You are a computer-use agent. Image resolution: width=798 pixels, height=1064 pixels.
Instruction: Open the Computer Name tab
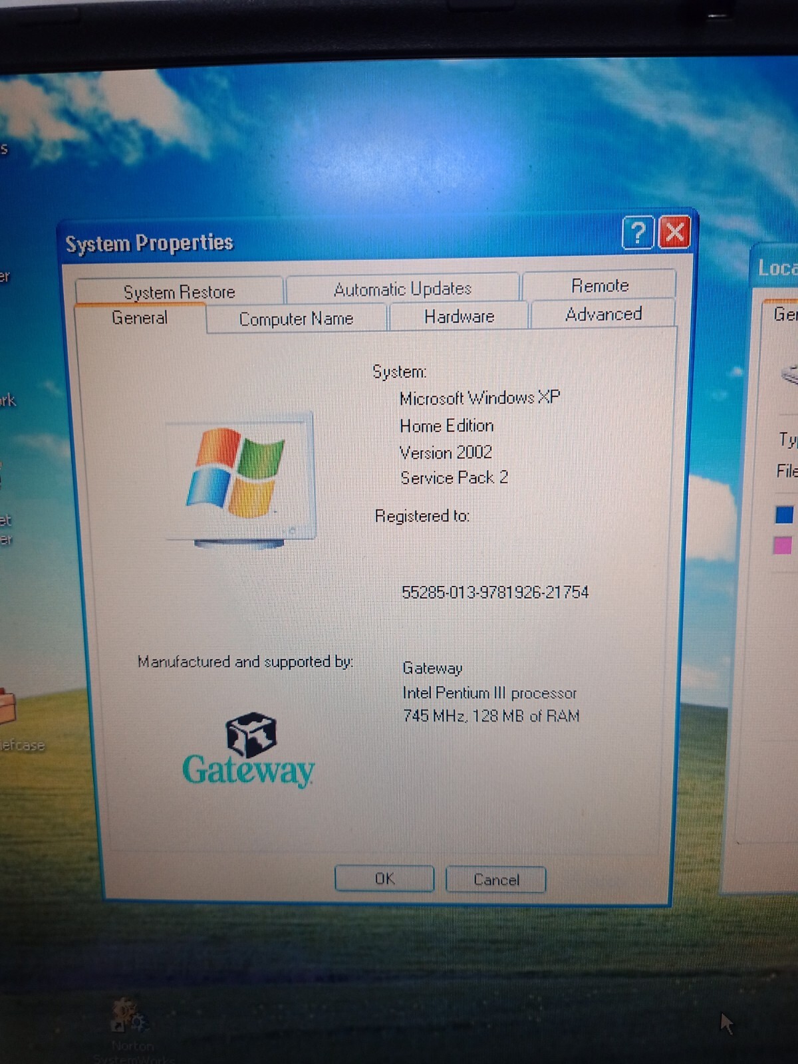click(x=296, y=319)
